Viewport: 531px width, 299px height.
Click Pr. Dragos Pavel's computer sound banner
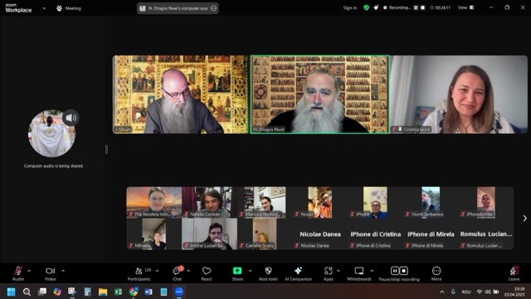(x=178, y=8)
